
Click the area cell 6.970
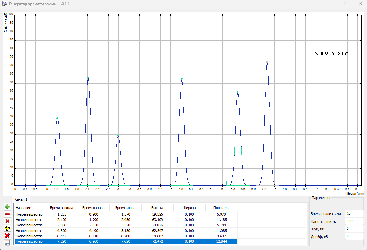point(221,214)
